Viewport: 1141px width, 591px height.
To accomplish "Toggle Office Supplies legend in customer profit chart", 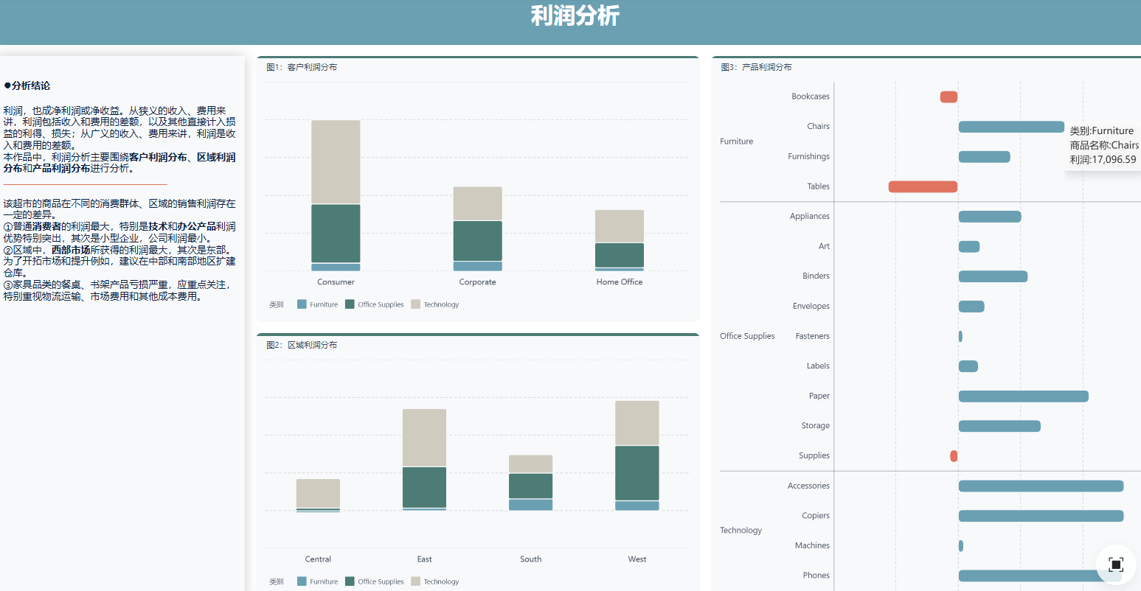I will (375, 304).
